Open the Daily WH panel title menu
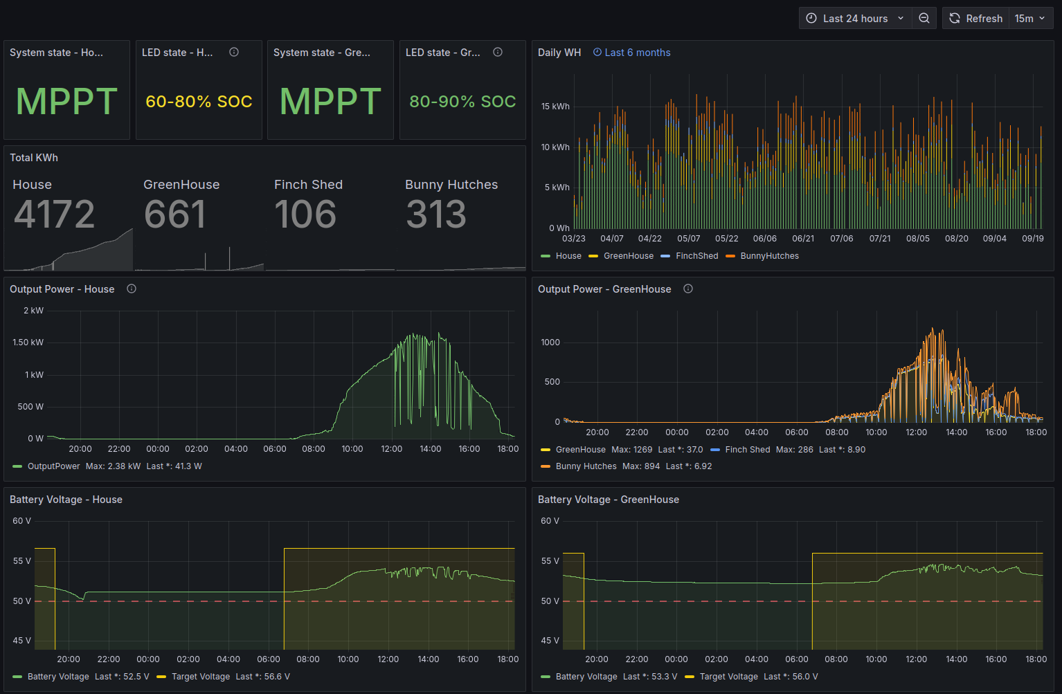The width and height of the screenshot is (1062, 694). (x=559, y=53)
